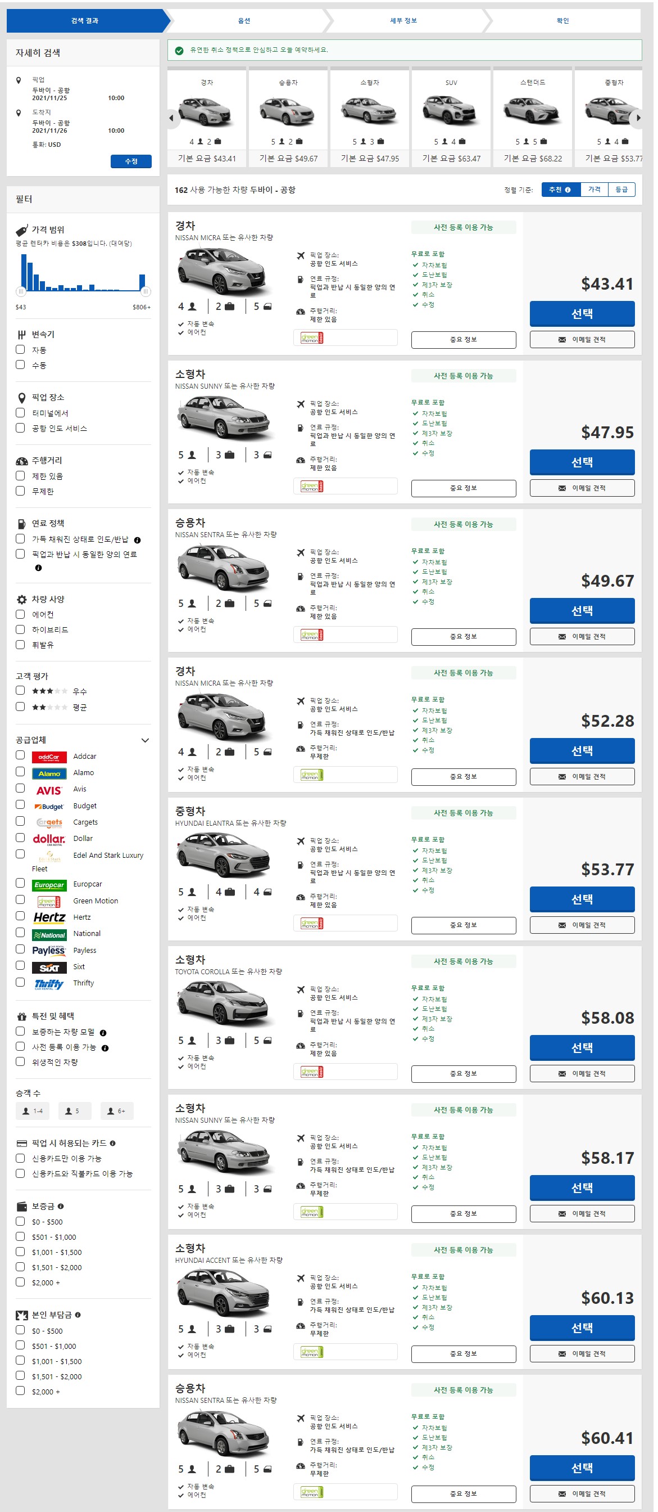Screen dimensions: 658x1512
Task: Click info icon by 픽업 시 허용되는 카드
Action: click(x=112, y=1143)
